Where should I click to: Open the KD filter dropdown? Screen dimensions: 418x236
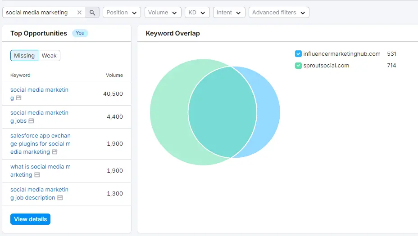click(x=197, y=13)
